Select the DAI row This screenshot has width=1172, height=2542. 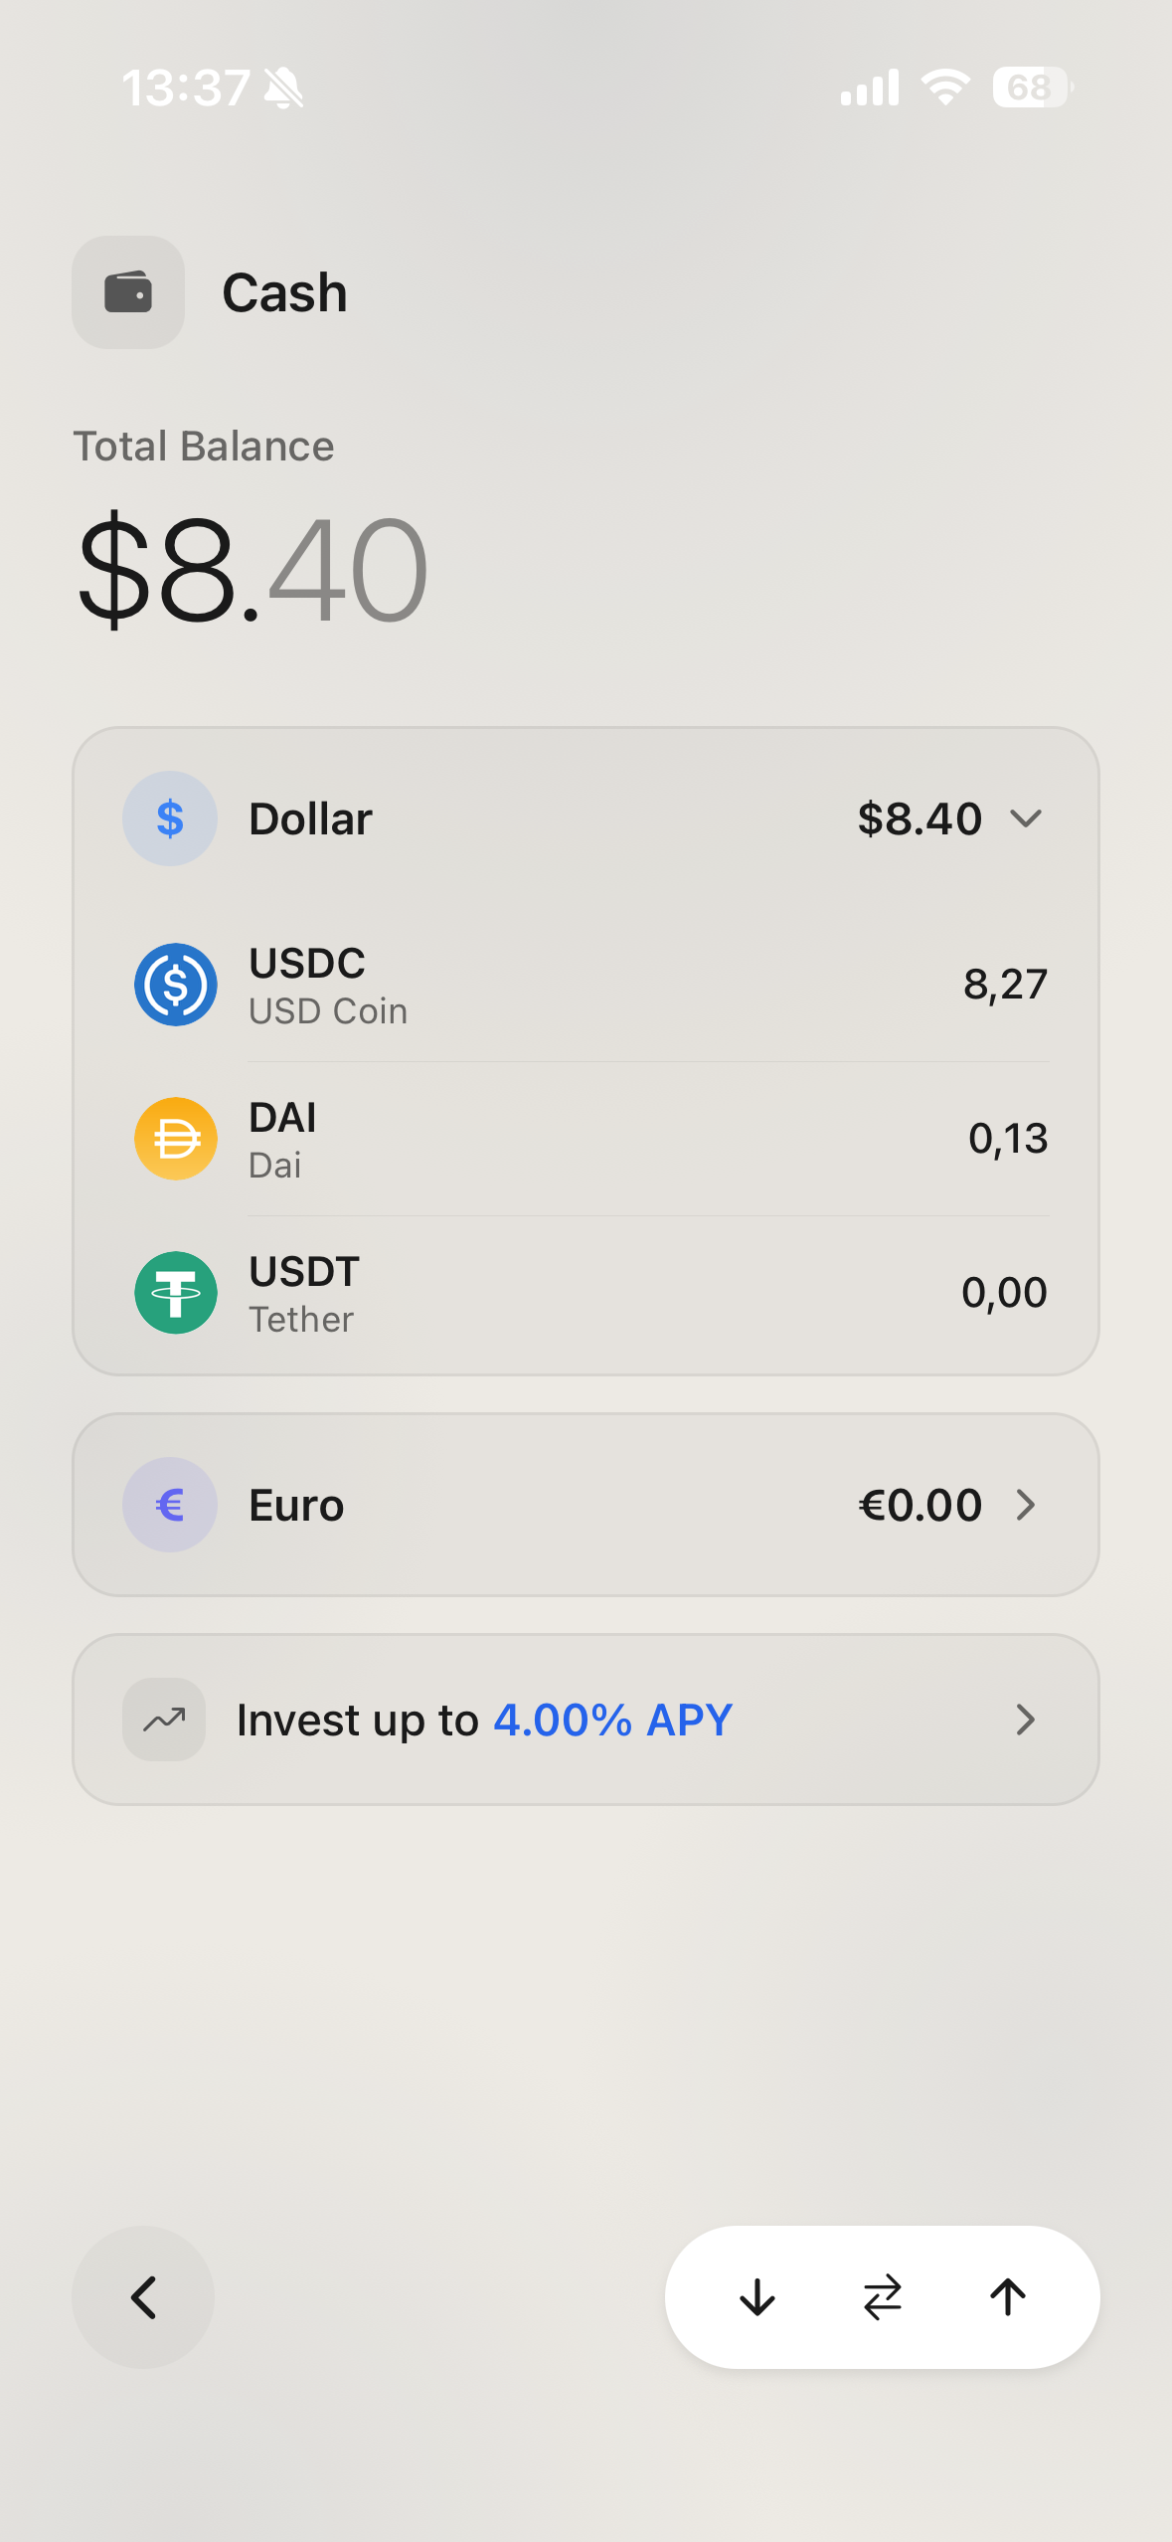point(586,1139)
